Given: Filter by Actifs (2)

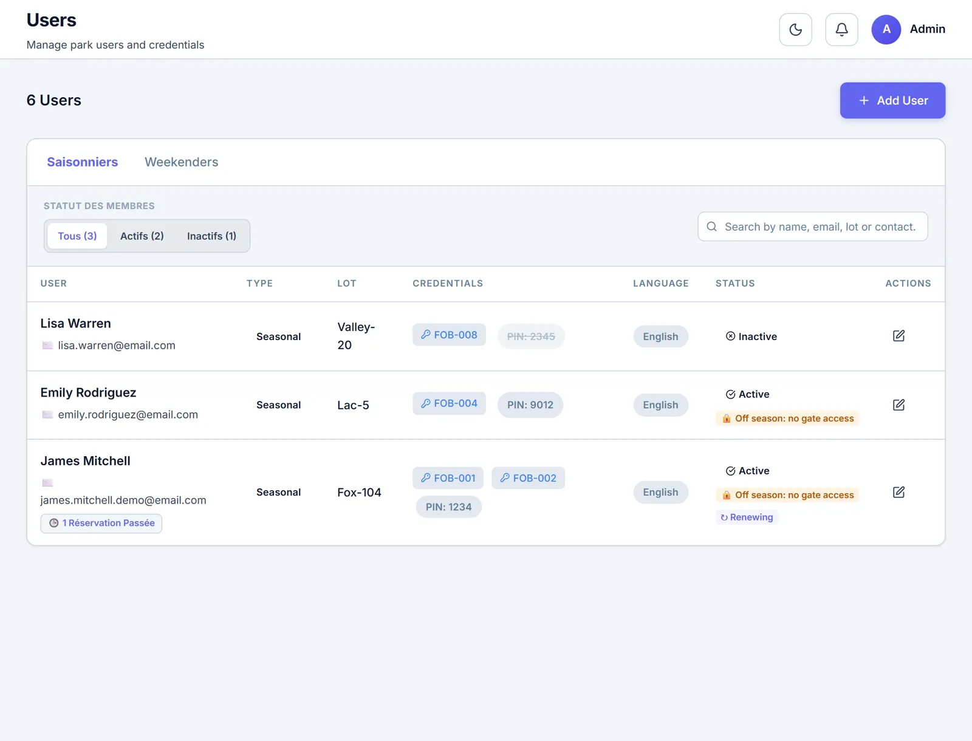Looking at the screenshot, I should click(x=142, y=236).
